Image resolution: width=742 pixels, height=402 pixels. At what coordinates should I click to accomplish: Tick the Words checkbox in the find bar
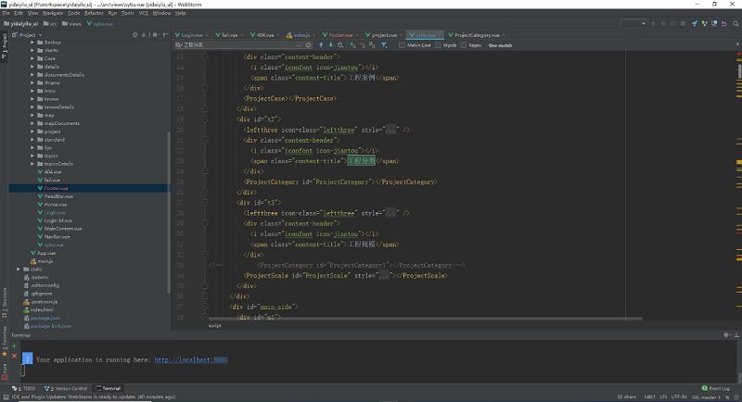point(438,44)
